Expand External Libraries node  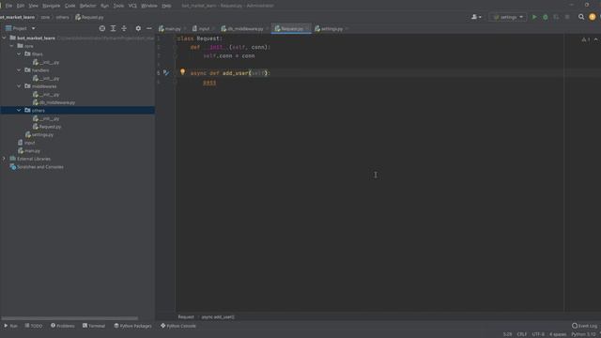(x=4, y=159)
